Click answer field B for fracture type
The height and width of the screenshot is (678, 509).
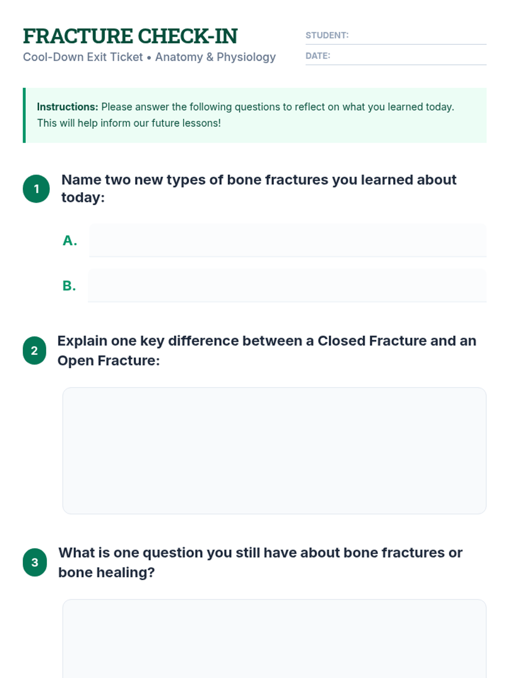[287, 286]
